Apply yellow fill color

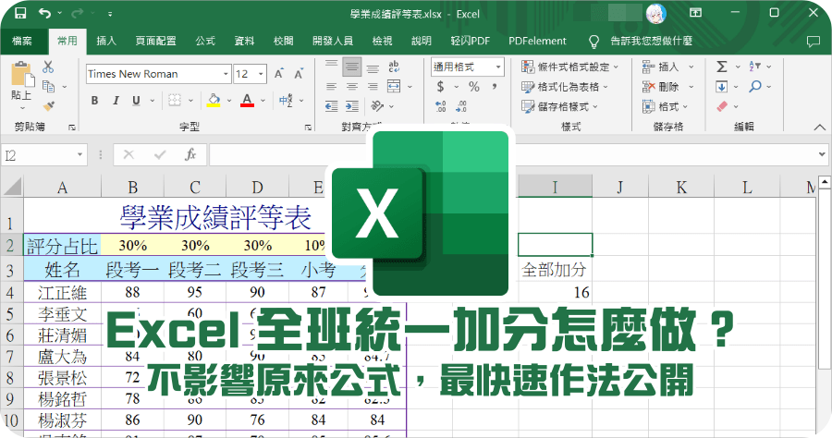(214, 100)
